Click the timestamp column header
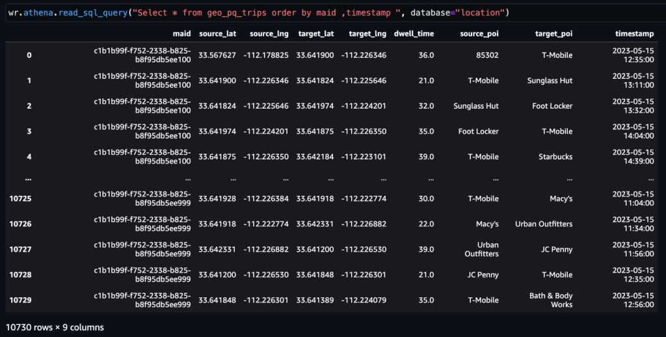Screen dimensions: 666x337 pos(635,34)
